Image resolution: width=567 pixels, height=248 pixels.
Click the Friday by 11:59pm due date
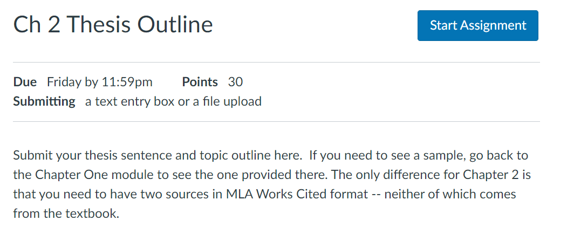point(100,82)
